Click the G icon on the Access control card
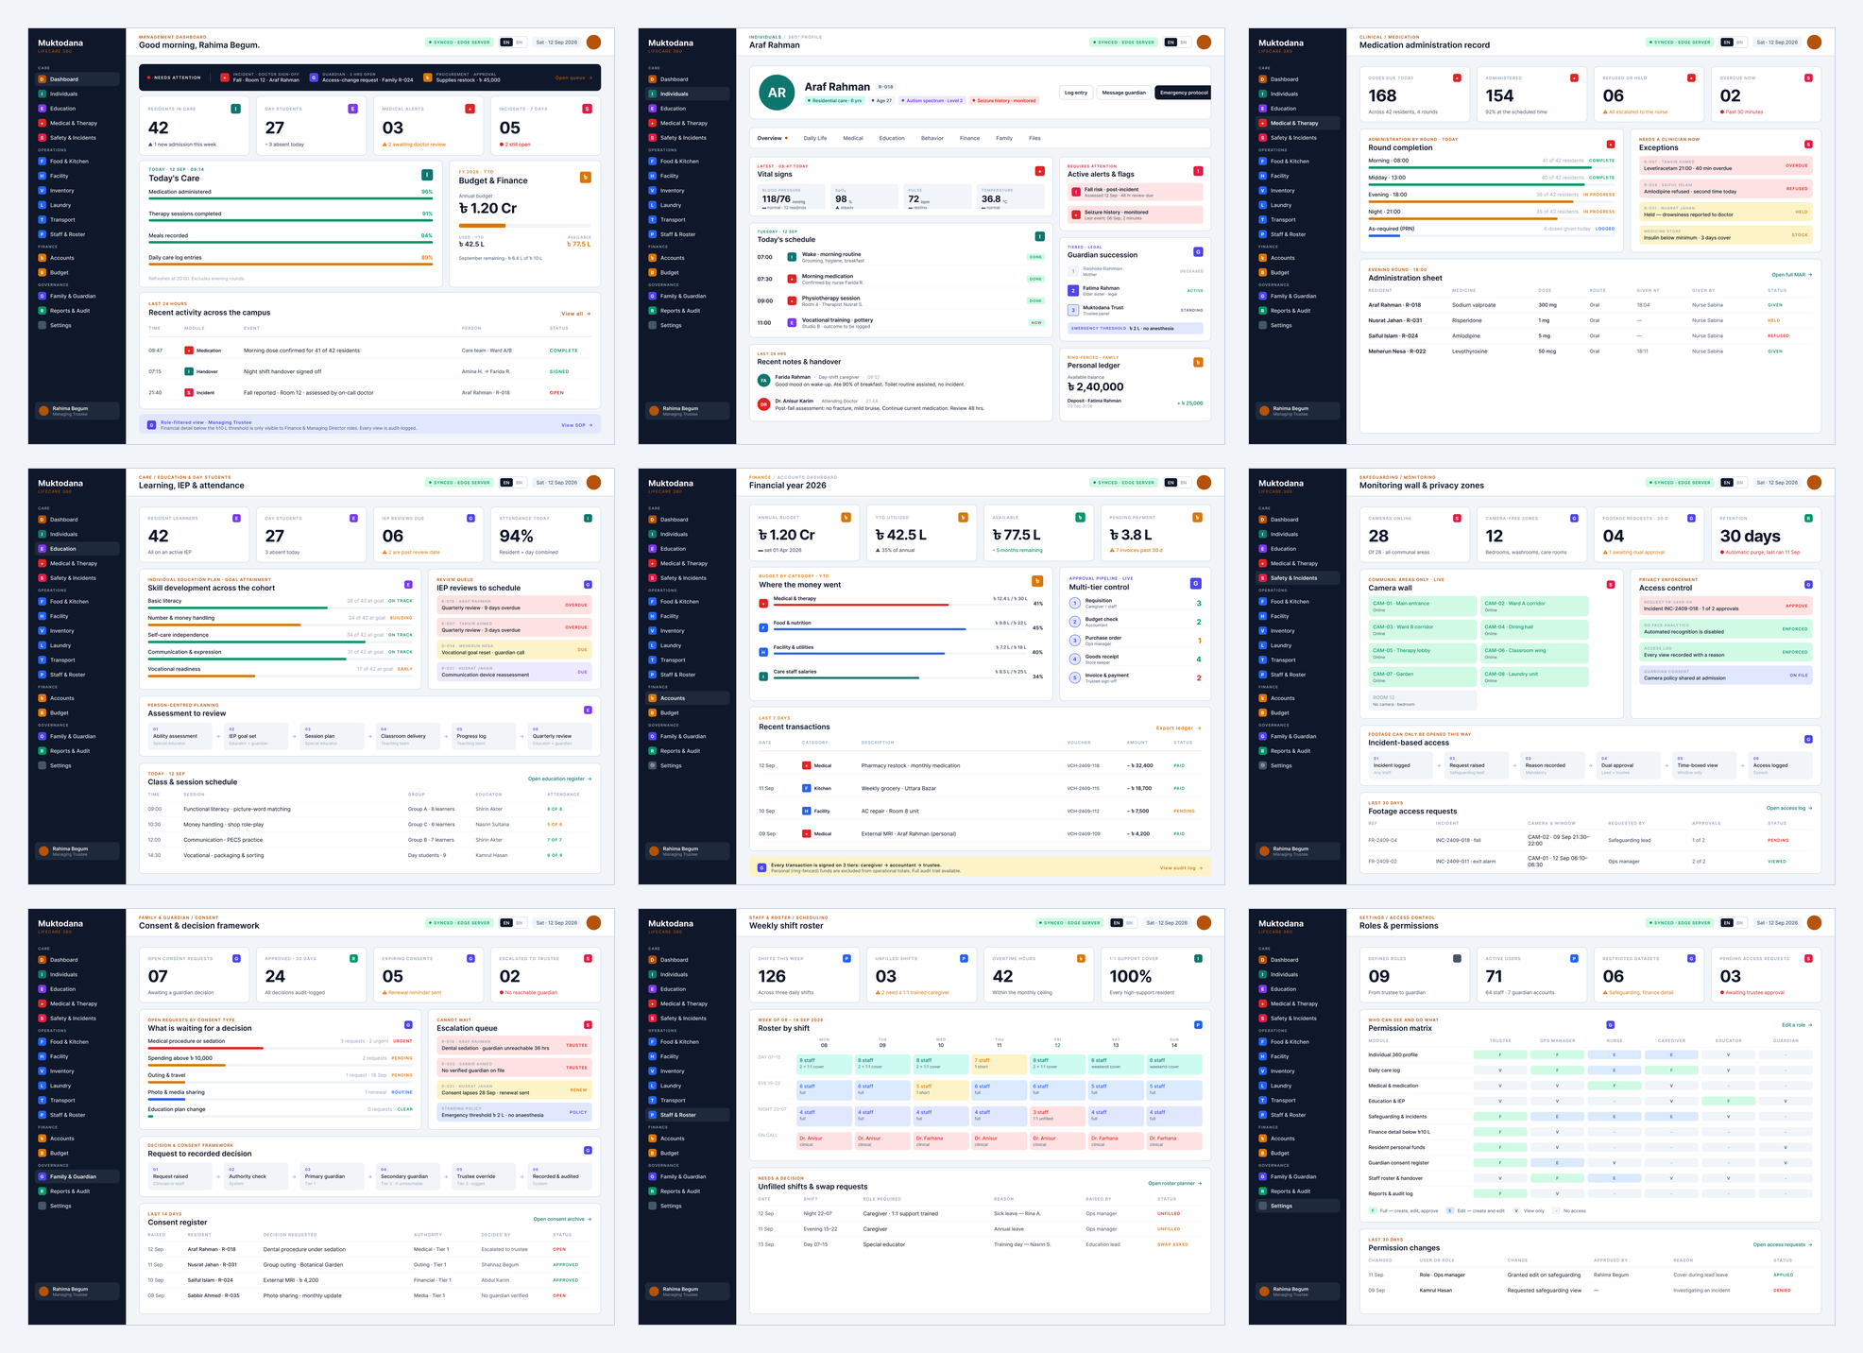 (x=1808, y=585)
